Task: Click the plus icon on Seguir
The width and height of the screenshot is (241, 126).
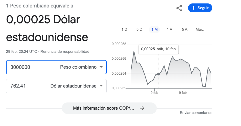Action: (x=194, y=8)
